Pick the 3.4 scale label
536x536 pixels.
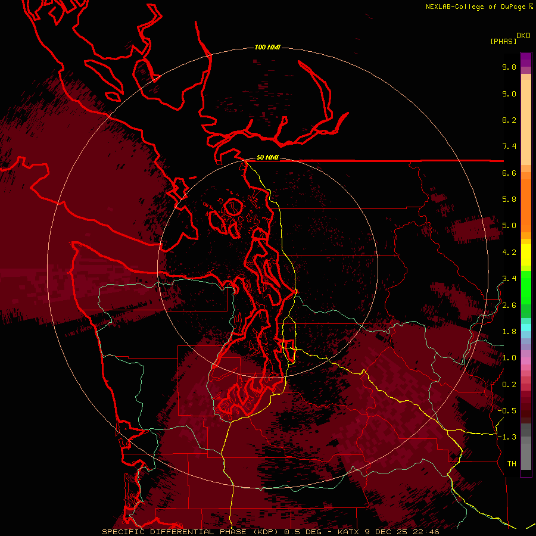[x=509, y=279]
